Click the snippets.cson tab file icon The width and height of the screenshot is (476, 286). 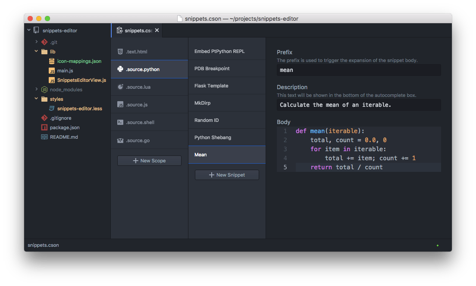(x=119, y=30)
